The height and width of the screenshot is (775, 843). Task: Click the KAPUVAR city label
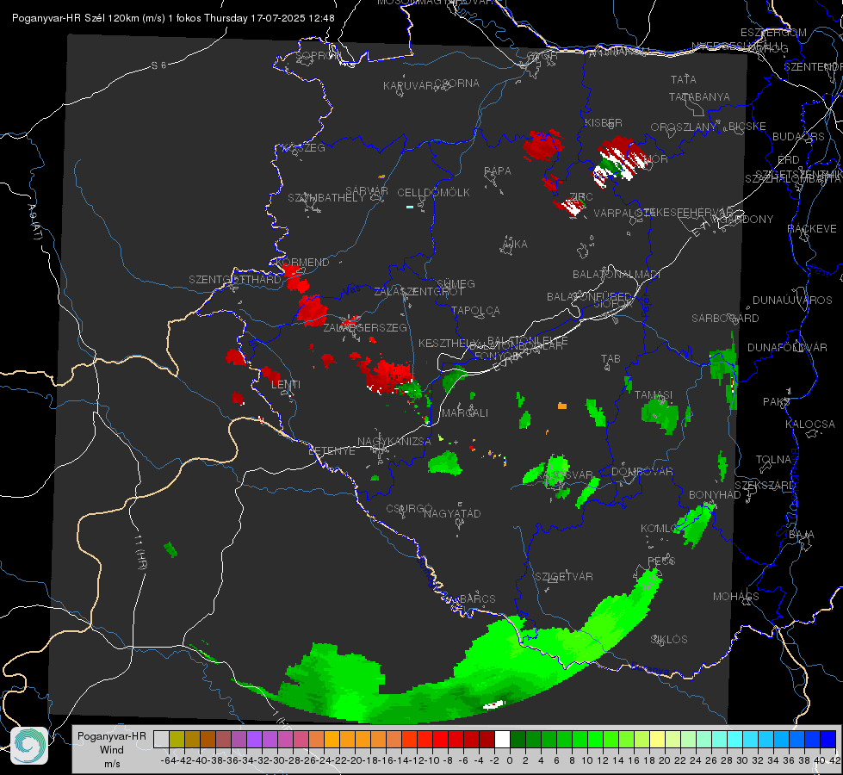click(x=409, y=85)
